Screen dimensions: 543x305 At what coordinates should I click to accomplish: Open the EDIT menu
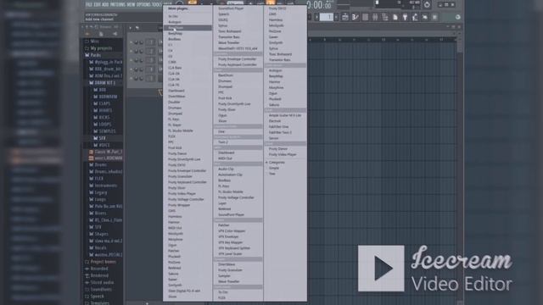click(97, 4)
